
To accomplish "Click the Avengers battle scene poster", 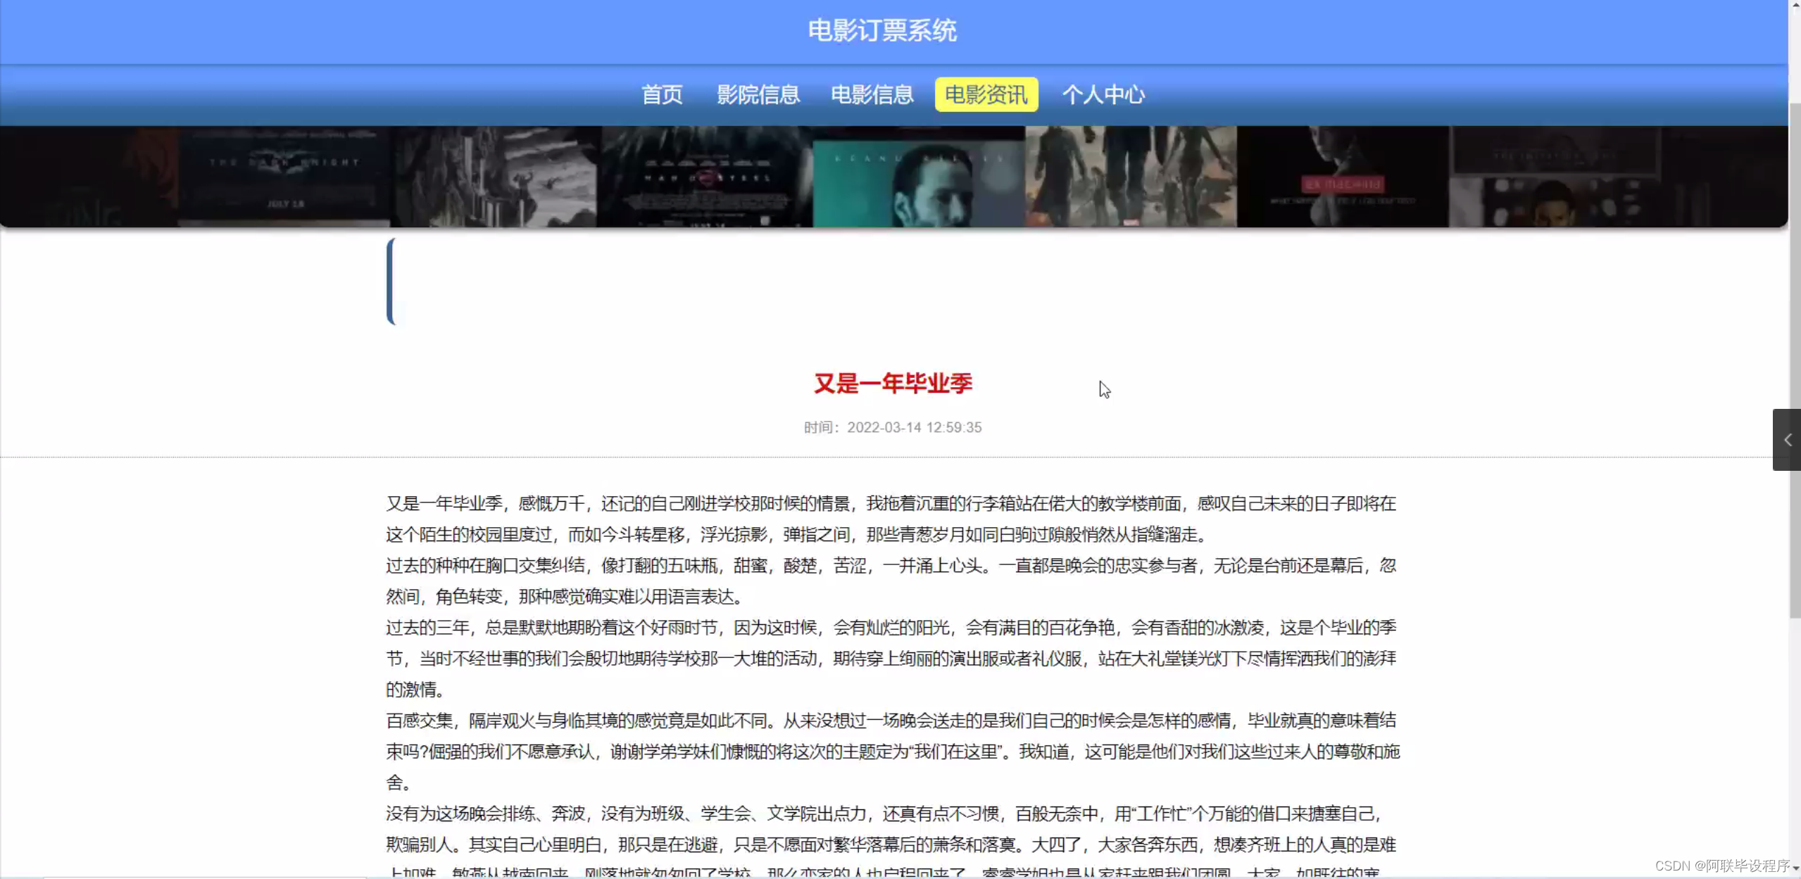I will point(1130,177).
